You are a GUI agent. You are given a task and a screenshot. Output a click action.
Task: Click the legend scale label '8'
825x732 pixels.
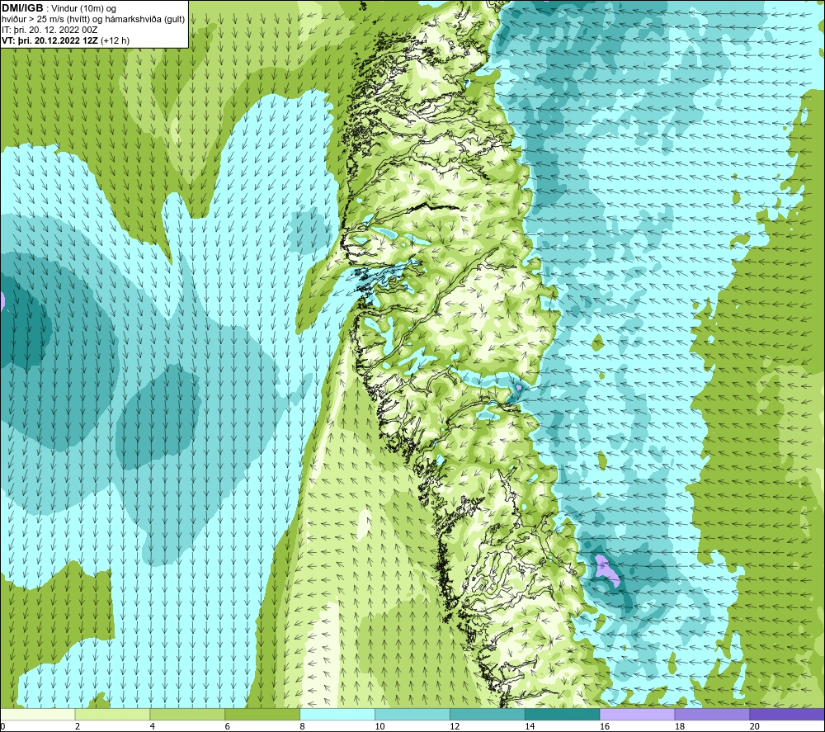coord(303,727)
